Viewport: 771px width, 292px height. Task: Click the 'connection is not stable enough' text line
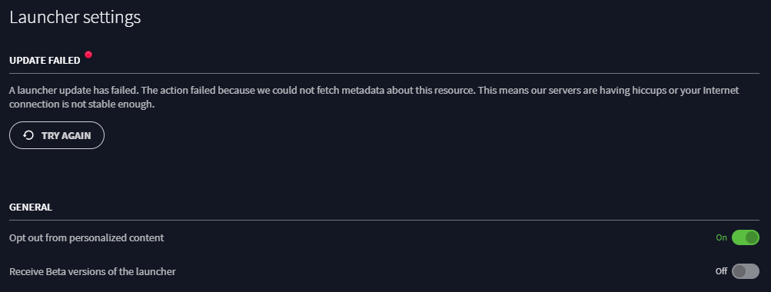click(82, 105)
